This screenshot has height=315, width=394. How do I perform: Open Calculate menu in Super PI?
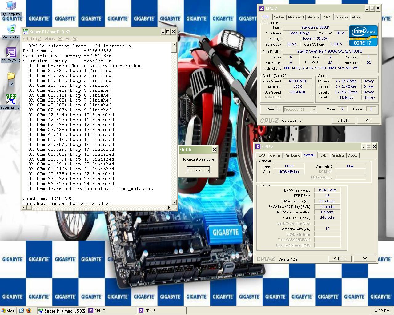(x=32, y=39)
